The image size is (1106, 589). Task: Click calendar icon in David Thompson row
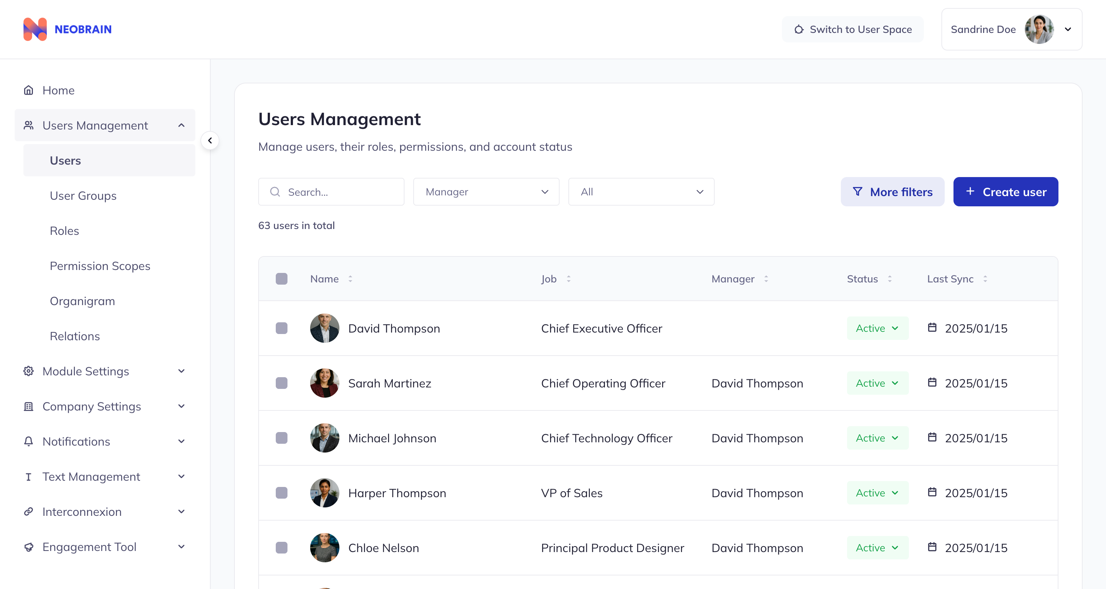coord(932,328)
